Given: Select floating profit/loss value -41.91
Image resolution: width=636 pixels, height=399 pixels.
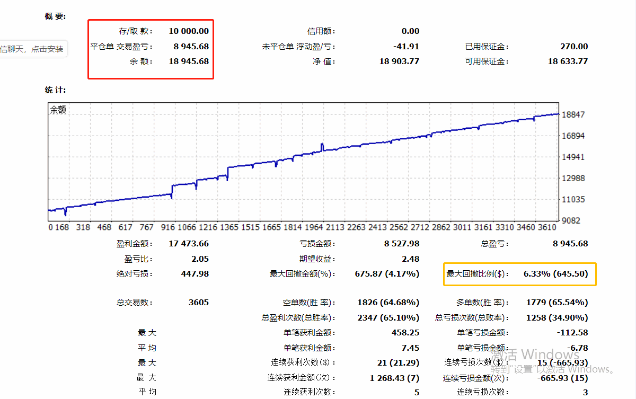Looking at the screenshot, I should tap(406, 47).
